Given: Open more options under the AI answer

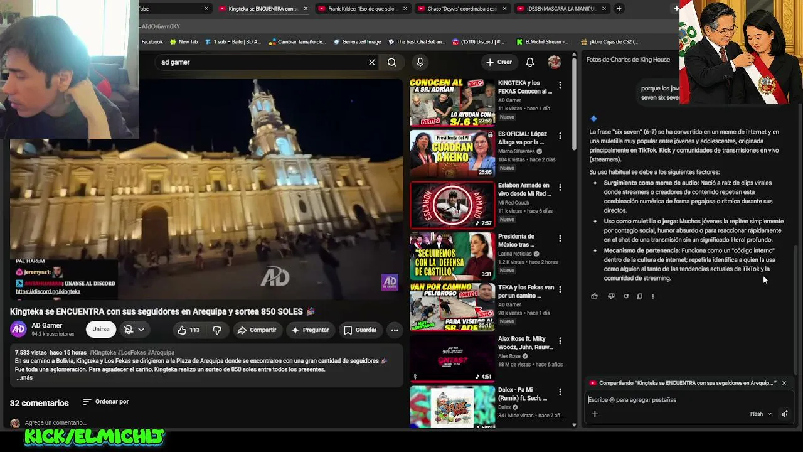Looking at the screenshot, I should [653, 296].
